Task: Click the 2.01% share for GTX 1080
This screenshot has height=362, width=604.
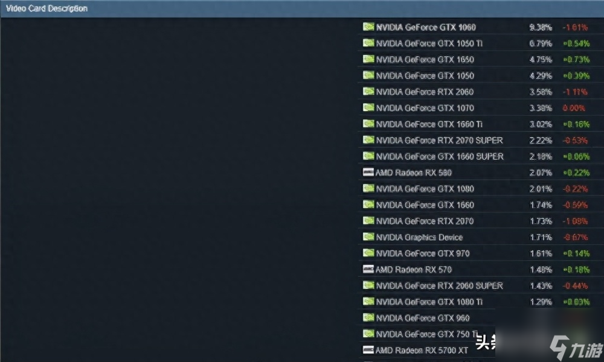Action: click(x=541, y=189)
